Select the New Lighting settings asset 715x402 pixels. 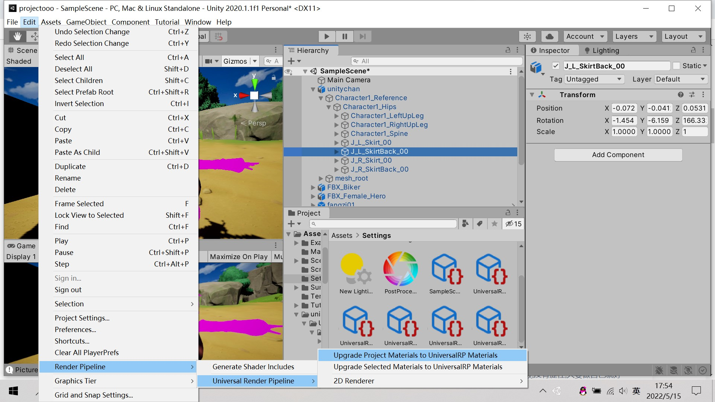(x=356, y=273)
